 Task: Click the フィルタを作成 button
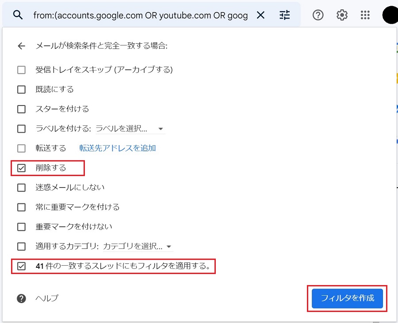point(347,298)
